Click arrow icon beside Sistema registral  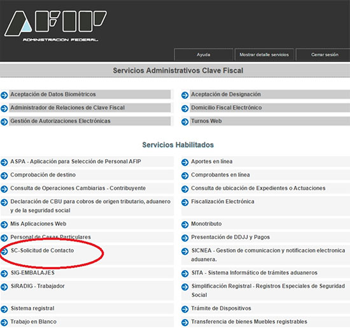point(4,310)
